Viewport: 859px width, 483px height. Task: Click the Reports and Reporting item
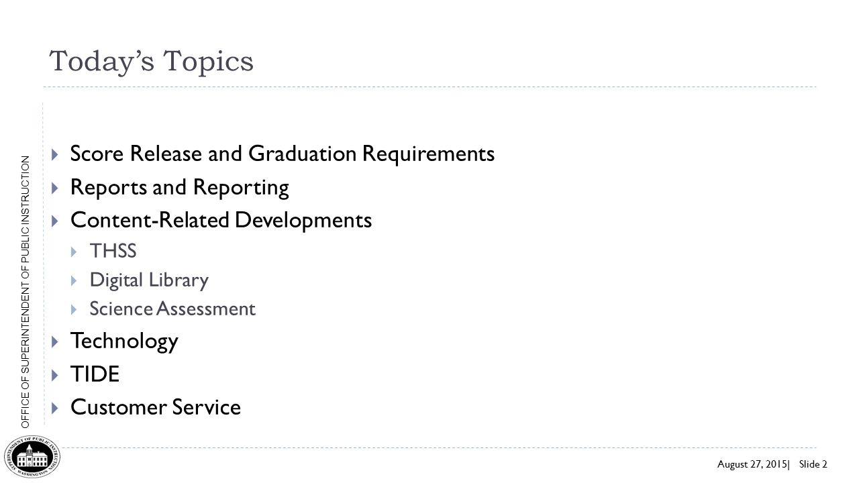180,187
